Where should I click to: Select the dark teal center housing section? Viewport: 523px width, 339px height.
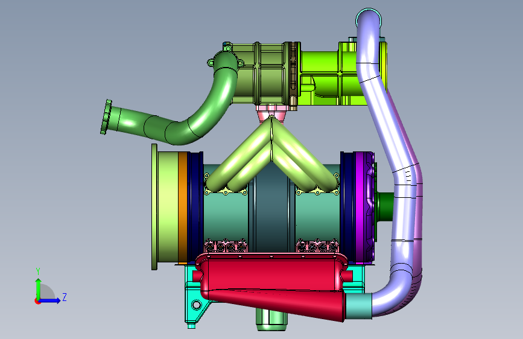[x=272, y=214]
